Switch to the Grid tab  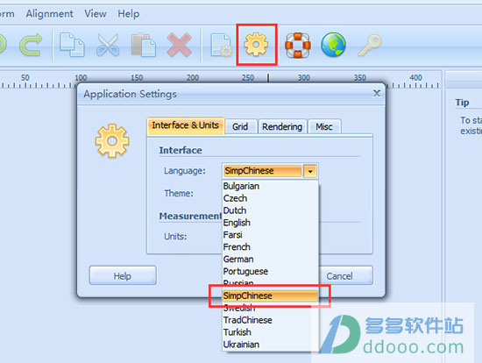point(240,126)
